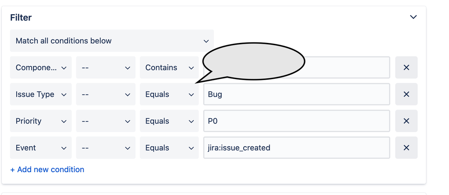Open the Event field dropdown
This screenshot has height=195, width=449.
(41, 148)
